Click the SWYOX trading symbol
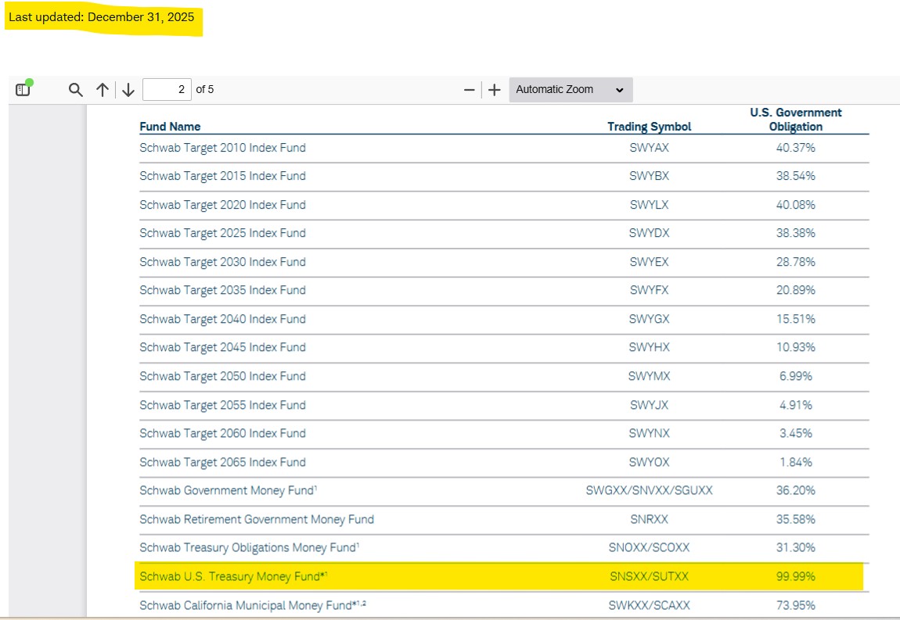The width and height of the screenshot is (900, 620). [649, 462]
